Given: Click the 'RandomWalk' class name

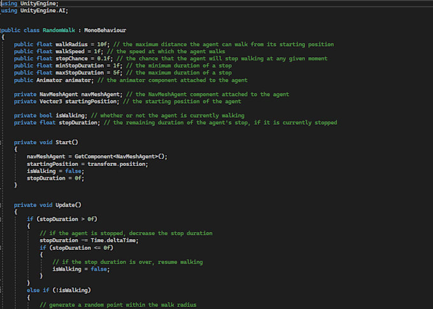Looking at the screenshot, I should [x=59, y=30].
